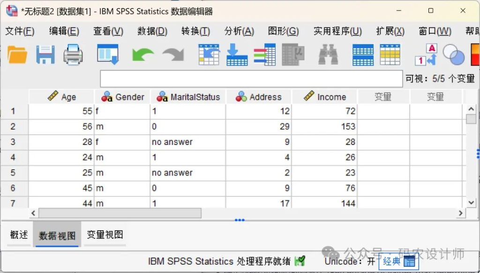This screenshot has width=480, height=273.
Task: Switch to the 概述 tab
Action: [19, 235]
